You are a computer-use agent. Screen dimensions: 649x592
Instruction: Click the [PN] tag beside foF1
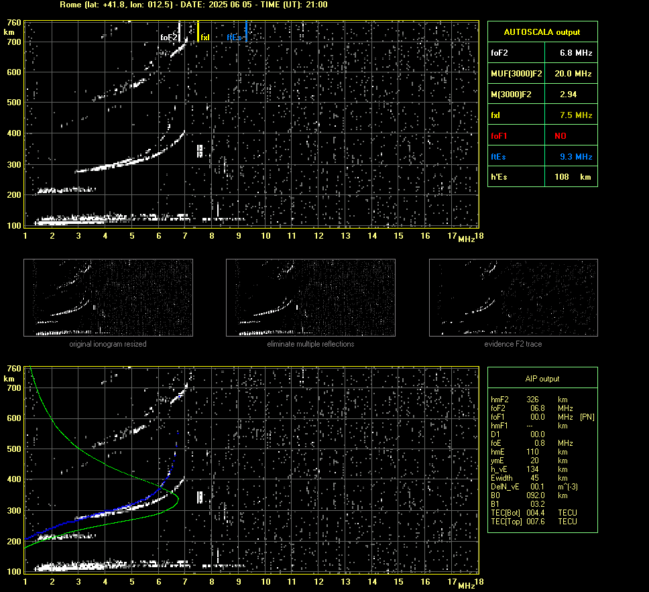click(587, 417)
